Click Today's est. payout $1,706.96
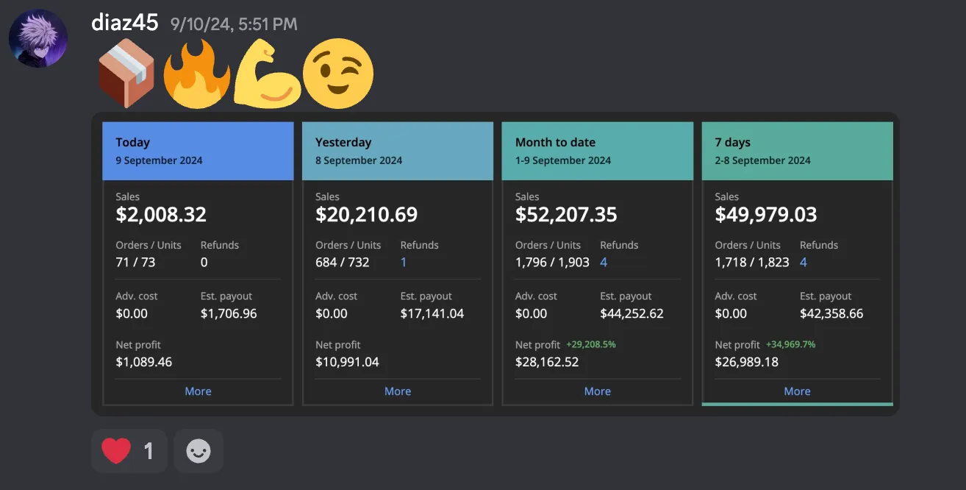 coord(229,313)
